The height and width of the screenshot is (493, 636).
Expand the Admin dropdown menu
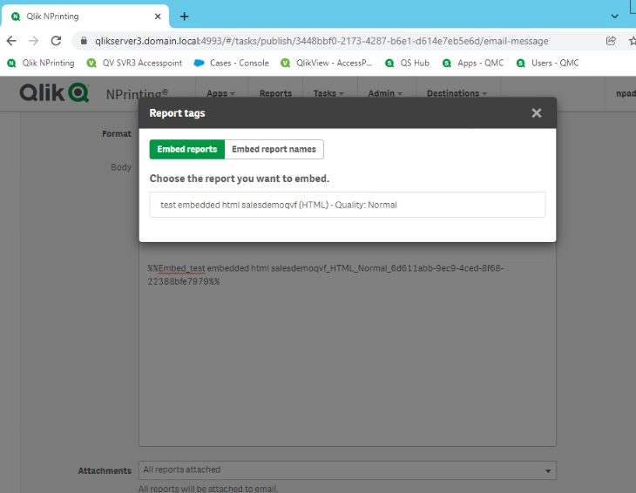[x=385, y=93]
